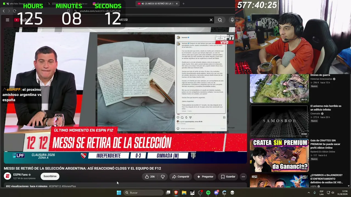
Task: Select the MESSI SE RETIRÓ YouTube tab
Action: click(157, 4)
